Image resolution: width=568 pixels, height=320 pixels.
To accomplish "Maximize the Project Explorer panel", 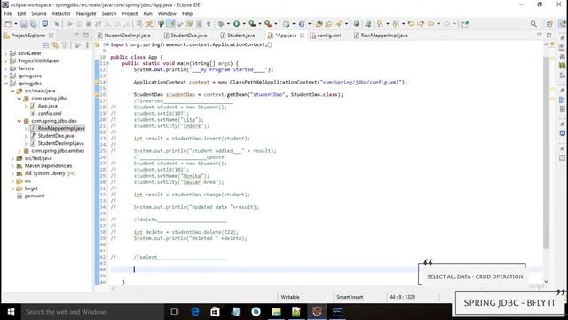I will click(x=86, y=35).
